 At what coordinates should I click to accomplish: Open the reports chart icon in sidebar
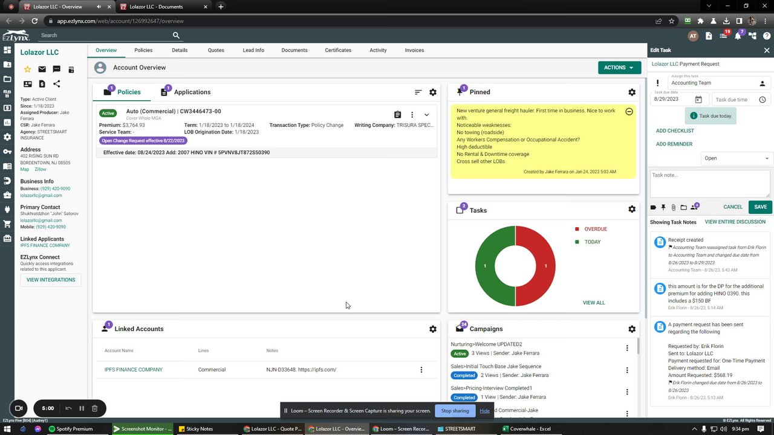tap(7, 123)
